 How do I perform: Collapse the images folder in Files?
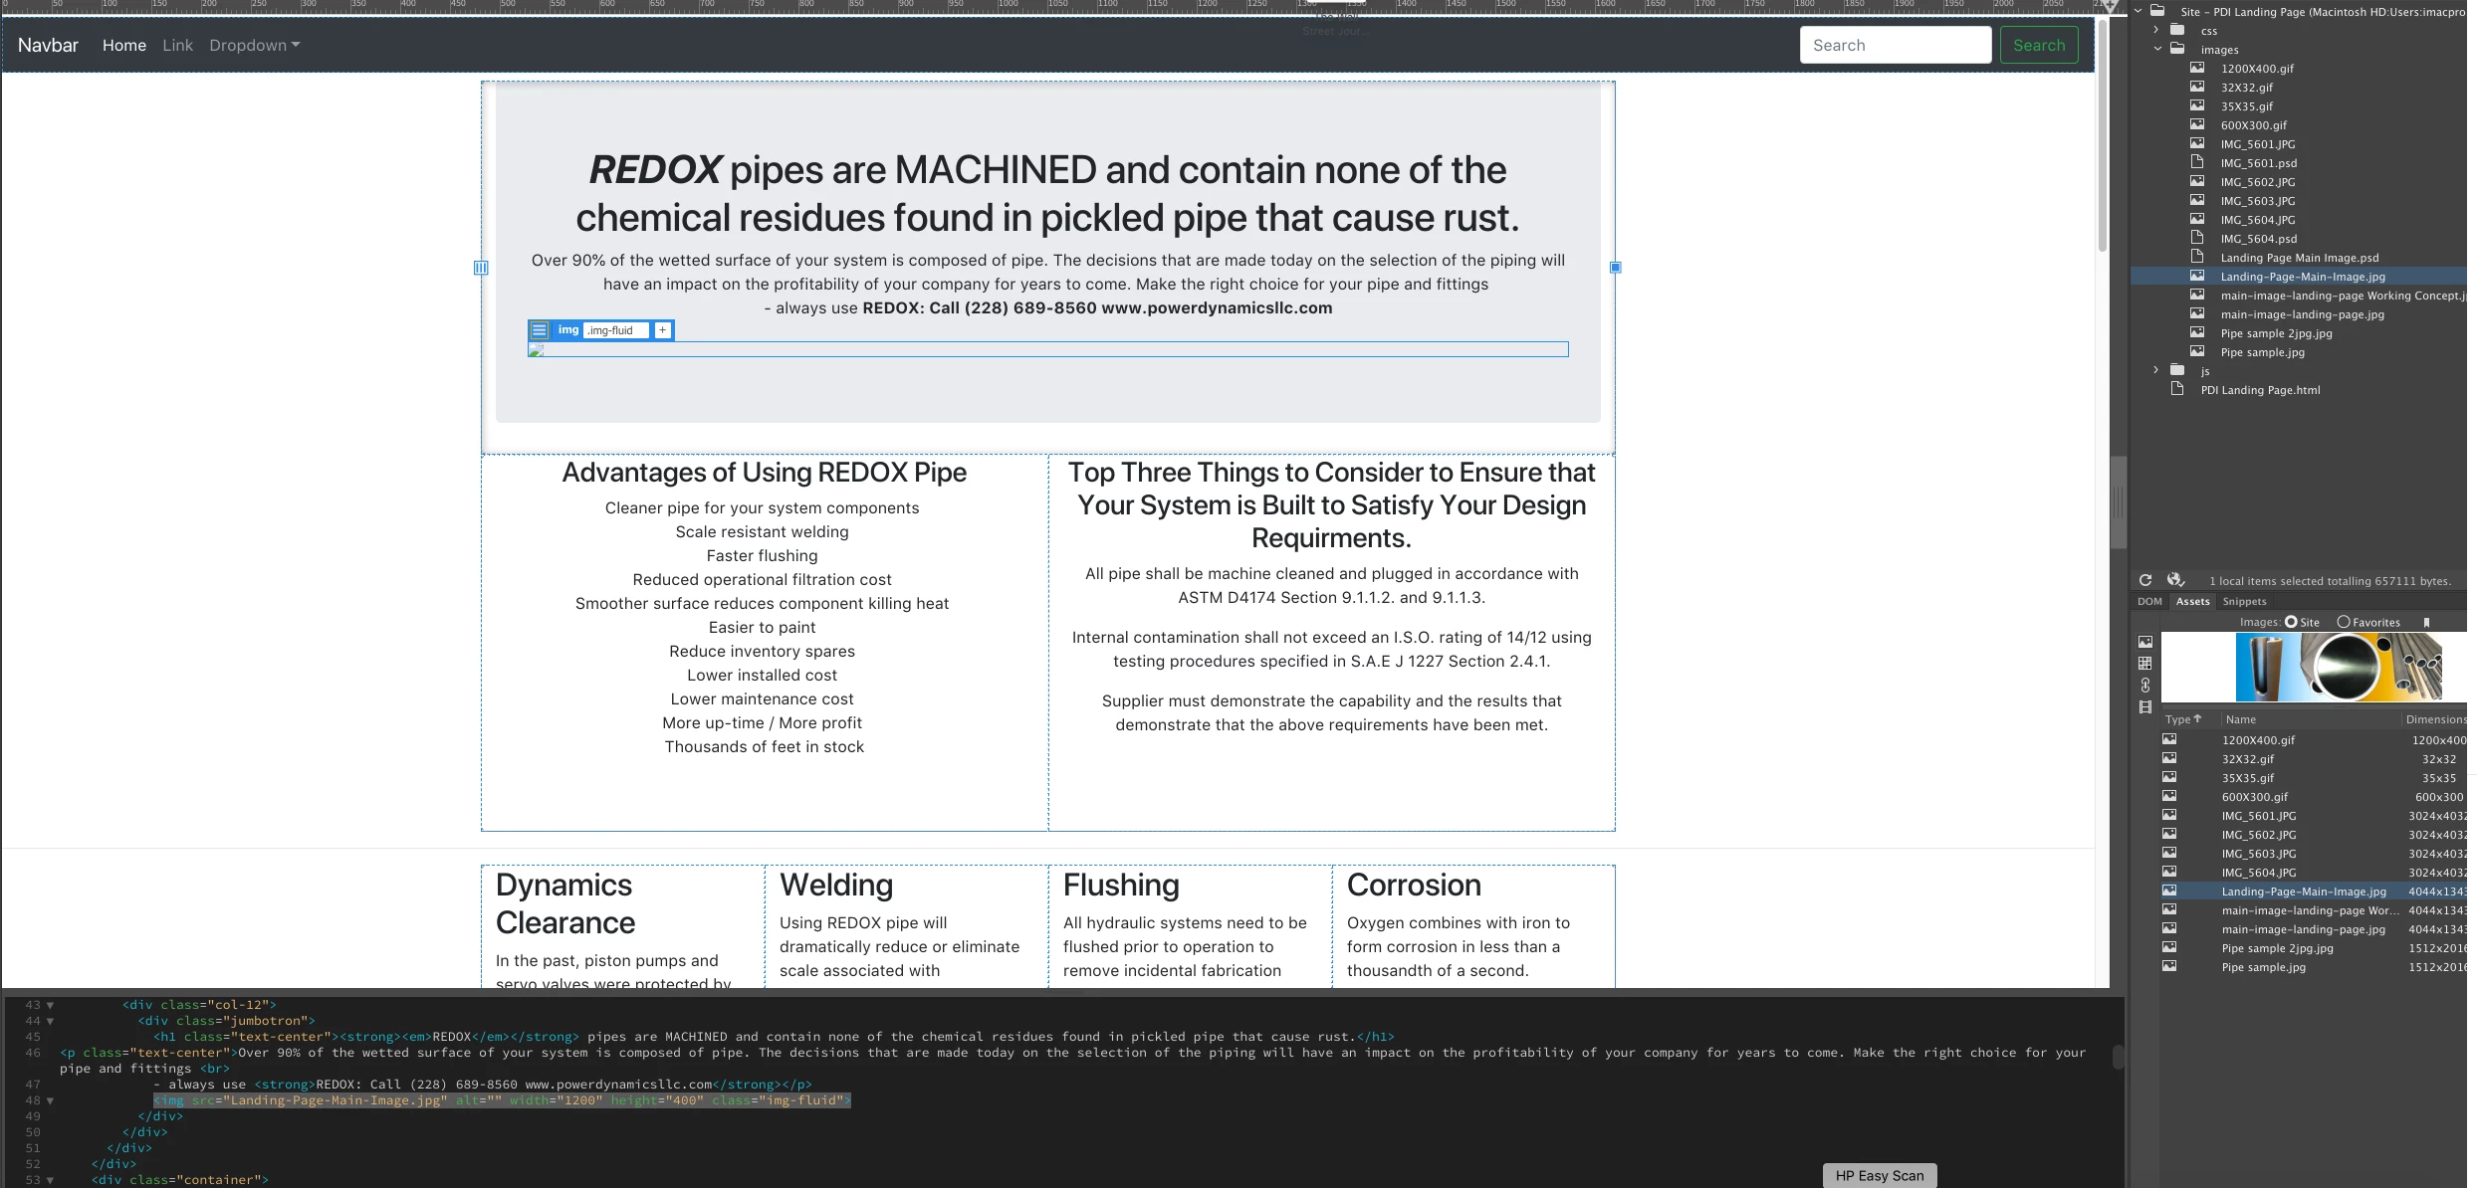point(2156,49)
